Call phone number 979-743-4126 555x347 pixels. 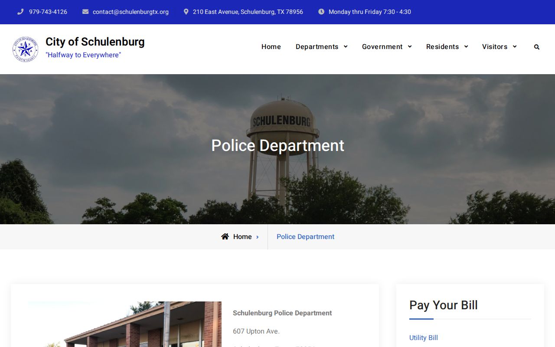[x=48, y=12]
